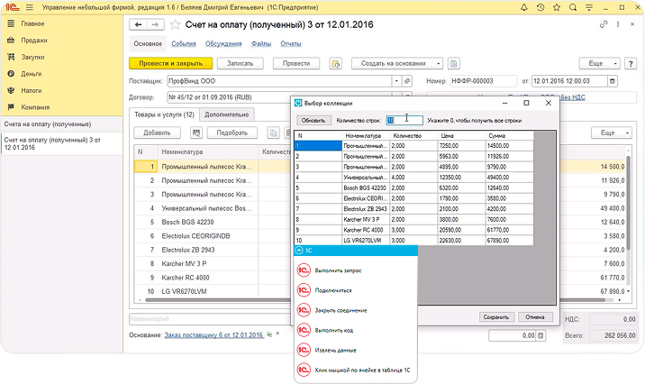Open the Компания section in the sidebar

point(35,107)
